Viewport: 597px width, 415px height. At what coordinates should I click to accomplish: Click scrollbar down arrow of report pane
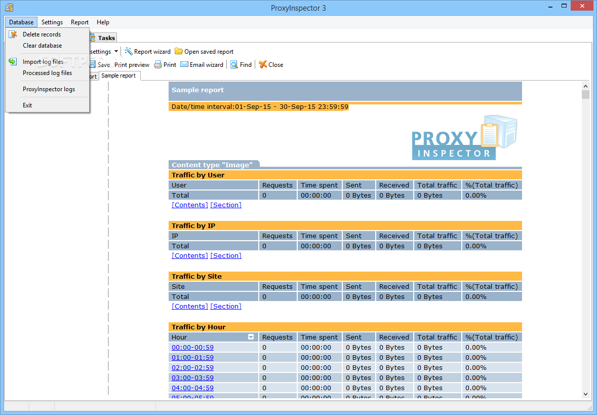[x=585, y=394]
